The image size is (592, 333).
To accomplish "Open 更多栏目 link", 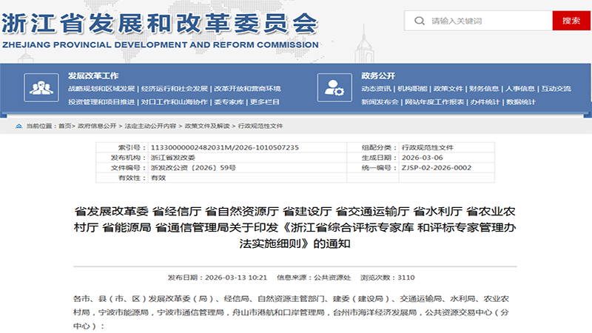I will click(265, 102).
